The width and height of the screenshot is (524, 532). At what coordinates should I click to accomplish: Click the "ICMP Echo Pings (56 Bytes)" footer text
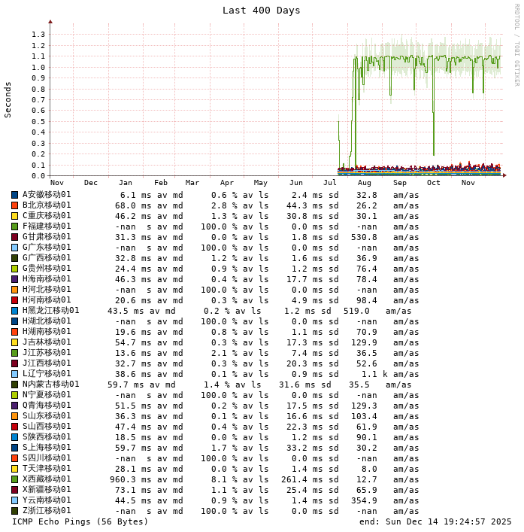click(79, 521)
